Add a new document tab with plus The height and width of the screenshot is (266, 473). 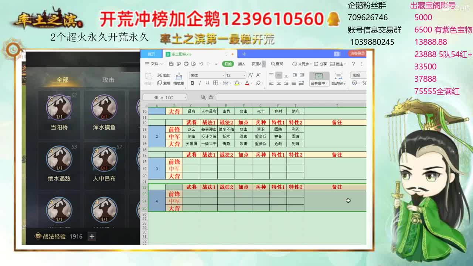(244, 54)
